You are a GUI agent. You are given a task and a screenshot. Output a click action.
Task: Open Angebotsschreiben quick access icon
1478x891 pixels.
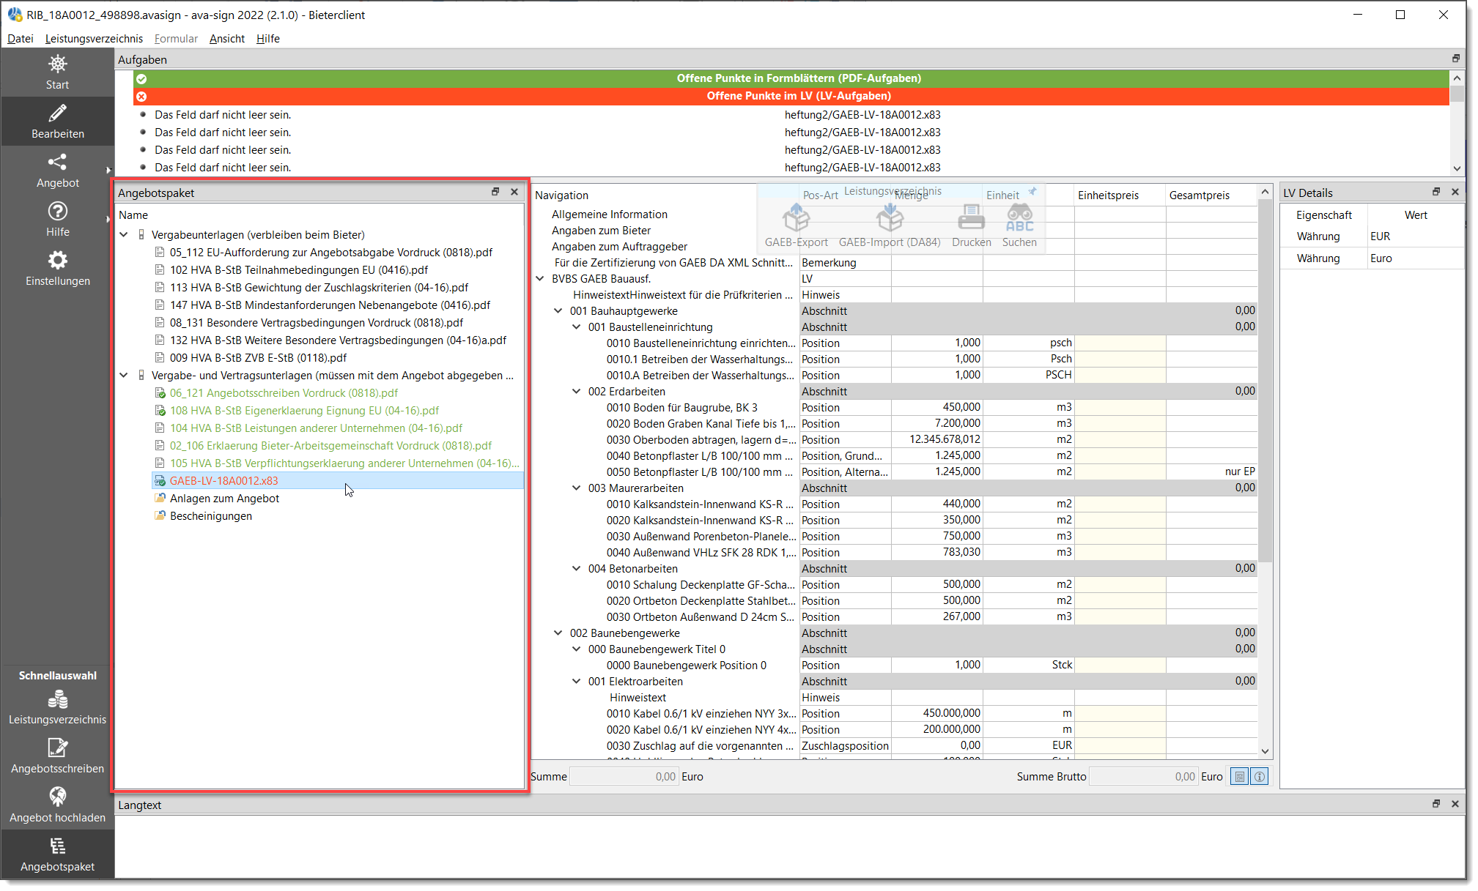point(57,748)
